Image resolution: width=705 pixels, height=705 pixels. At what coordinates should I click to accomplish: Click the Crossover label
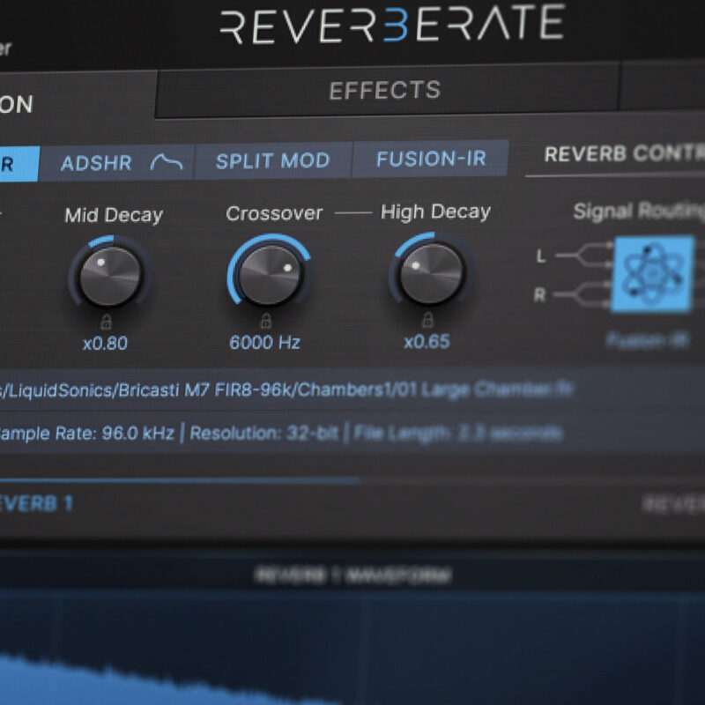[x=274, y=213]
